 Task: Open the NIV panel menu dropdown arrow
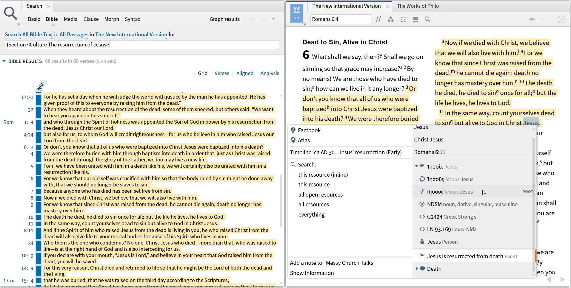point(304,24)
